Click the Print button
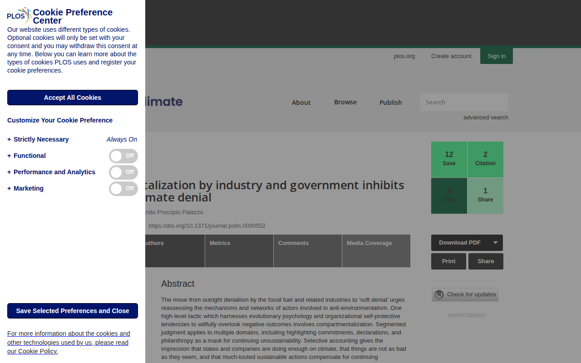 (448, 261)
